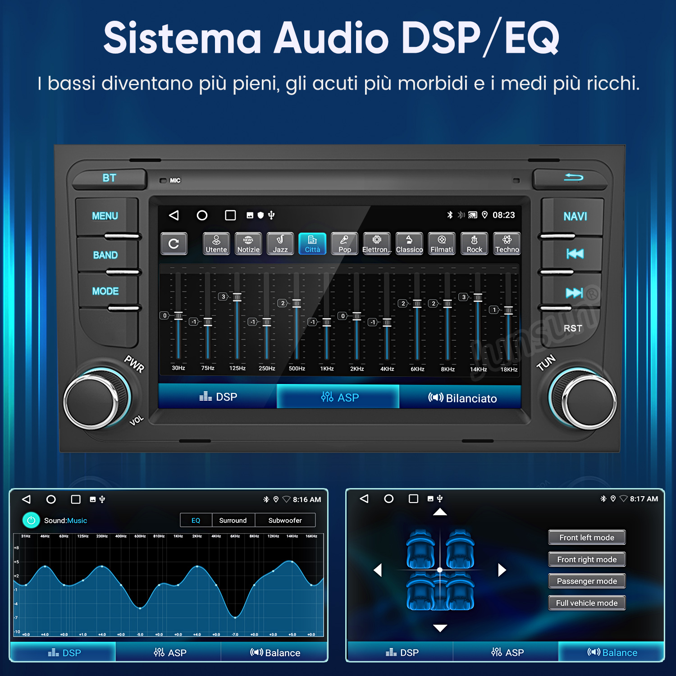
Task: Adjust the 125Hz equalizer slider
Action: coord(237,297)
